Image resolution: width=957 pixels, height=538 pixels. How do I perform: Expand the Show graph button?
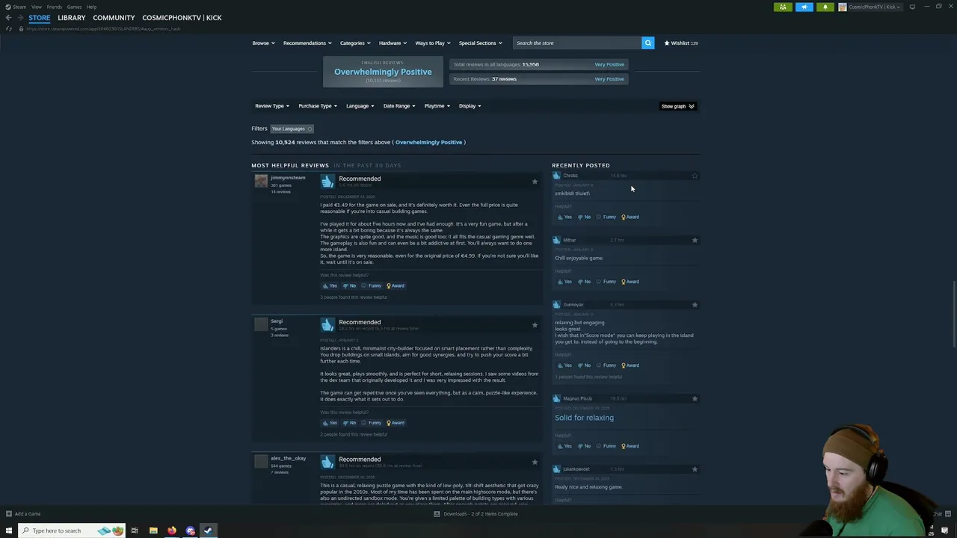[x=677, y=106]
